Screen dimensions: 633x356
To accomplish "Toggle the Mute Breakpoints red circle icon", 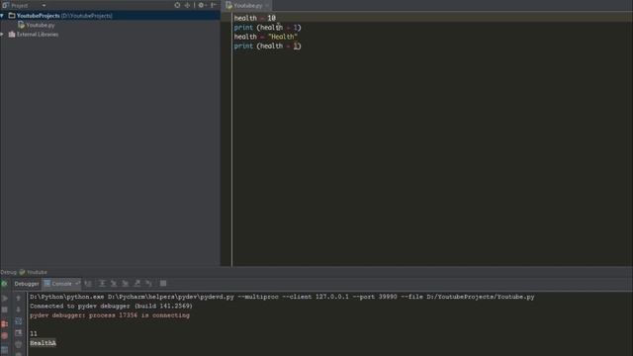I will coord(4,335).
